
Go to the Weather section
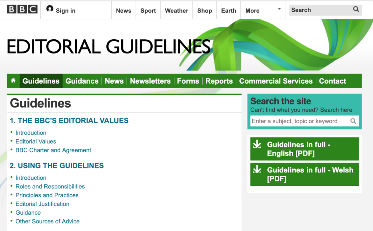(x=177, y=11)
